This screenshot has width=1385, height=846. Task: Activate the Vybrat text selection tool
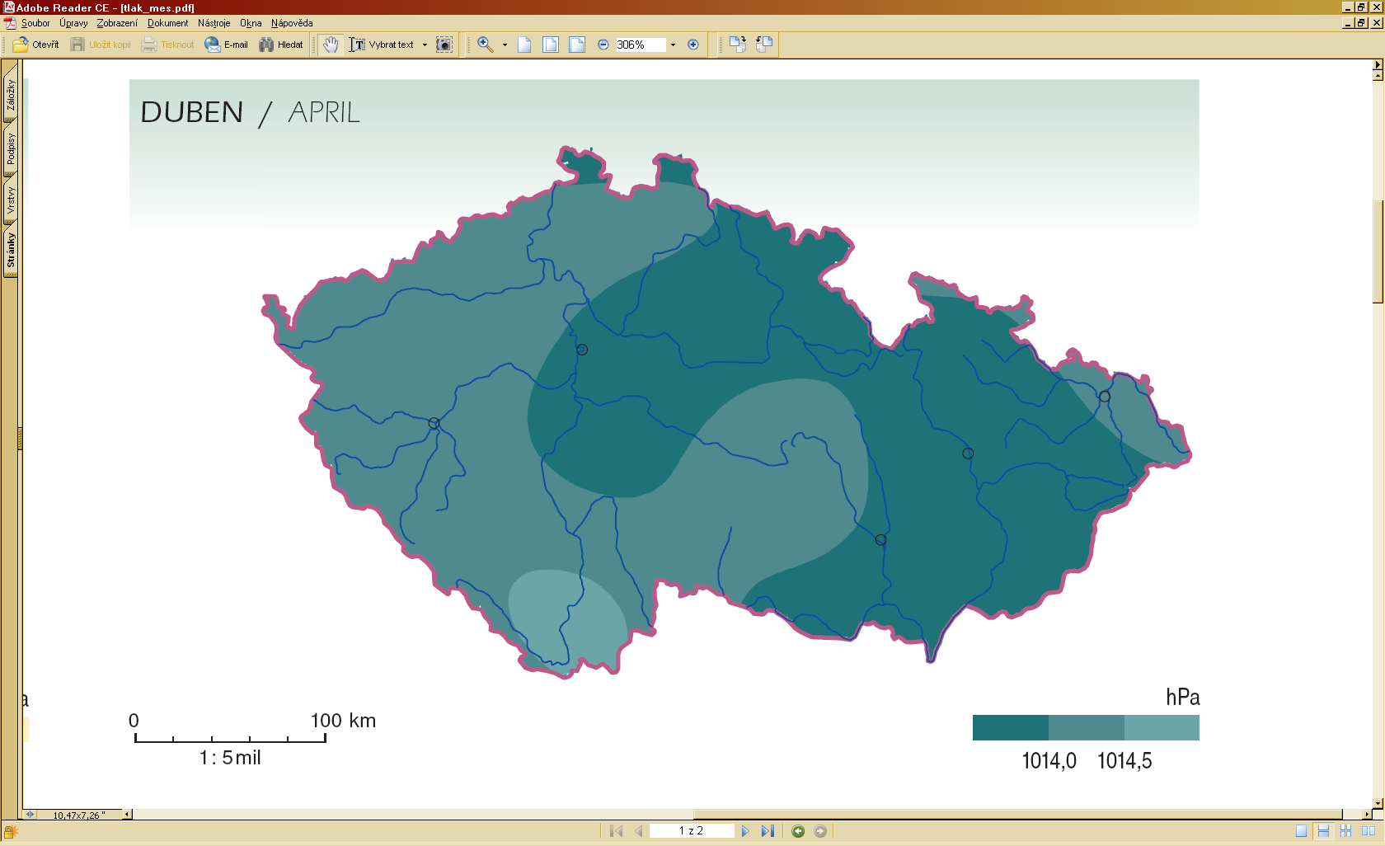[x=381, y=45]
